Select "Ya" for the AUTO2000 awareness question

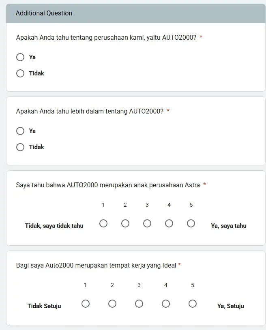20,57
